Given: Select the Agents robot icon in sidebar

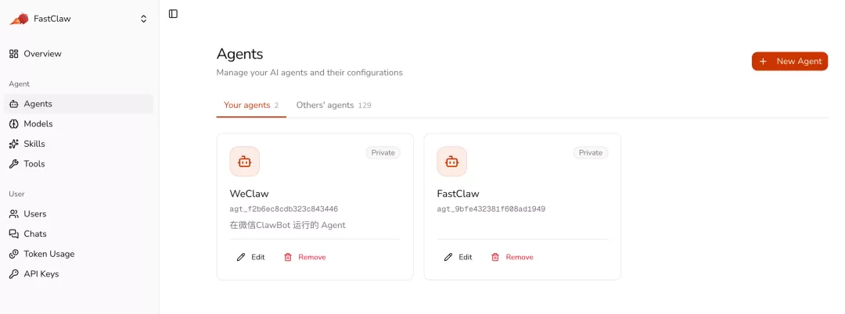Looking at the screenshot, I should [x=14, y=104].
